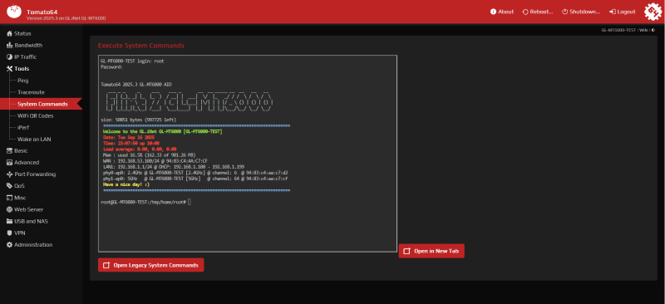This screenshot has height=304, width=665.
Task: Log out using the Logout link
Action: click(x=622, y=12)
